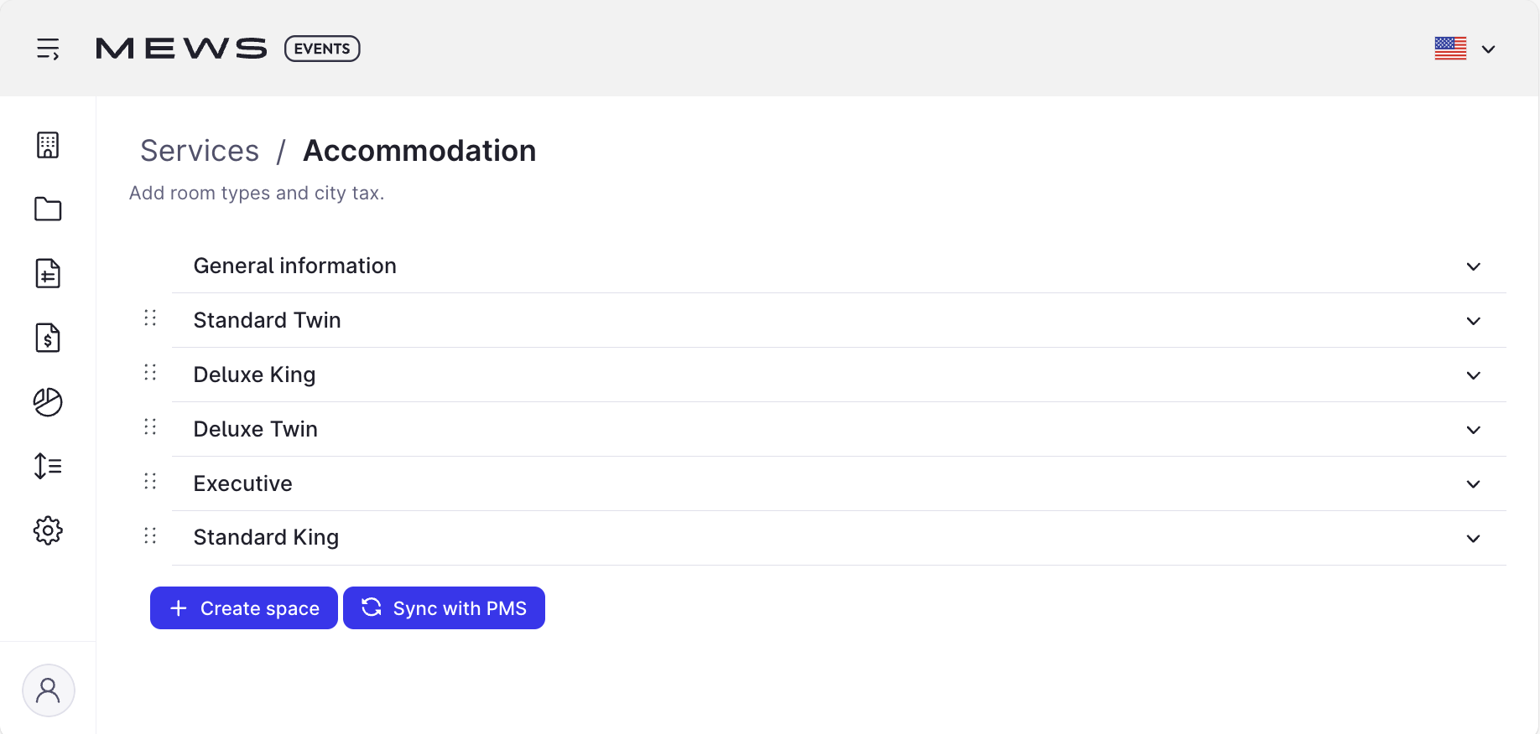Expand the Executive room chevron
Image resolution: width=1540 pixels, height=734 pixels.
coord(1474,484)
